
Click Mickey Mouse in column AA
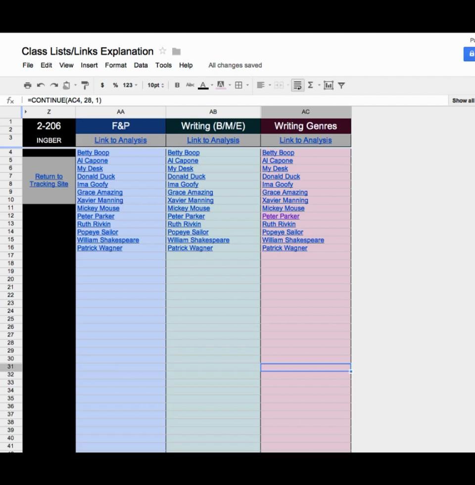point(98,208)
